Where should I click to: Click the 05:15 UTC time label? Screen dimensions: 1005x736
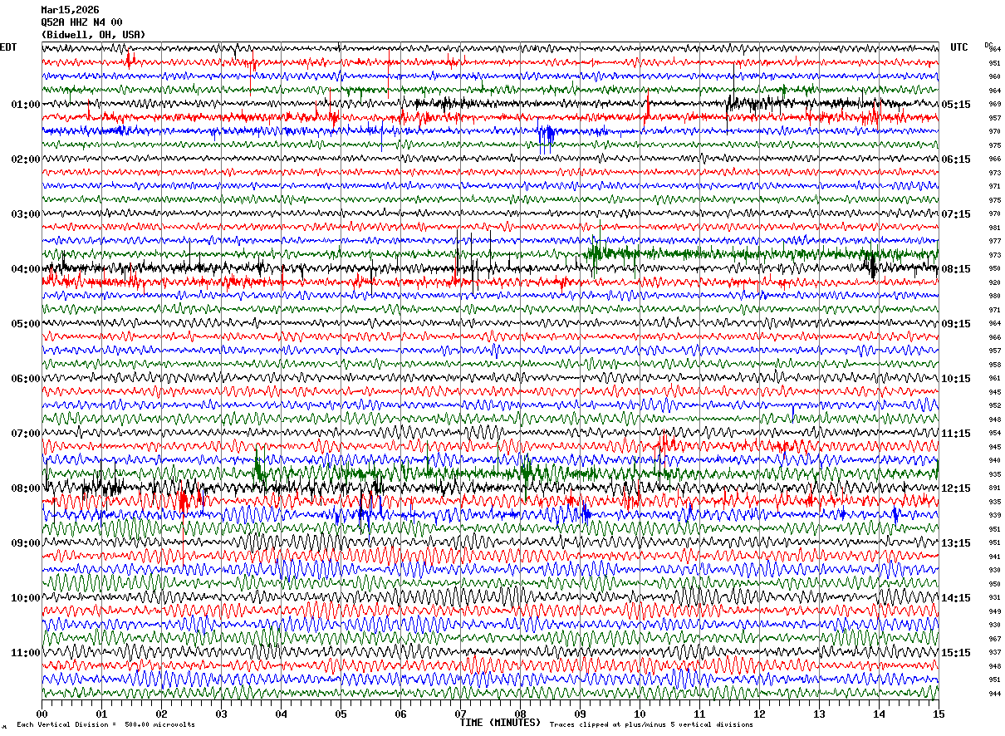tap(957, 105)
